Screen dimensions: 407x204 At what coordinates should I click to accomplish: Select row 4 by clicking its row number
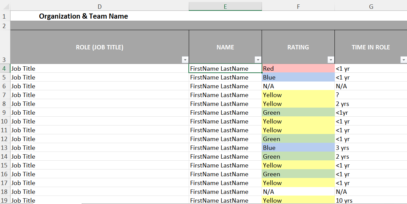click(5, 68)
